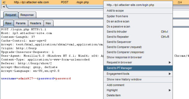
Task: Click 'Accept-Encoding: gzip, deflate' header
Action: click(29, 67)
